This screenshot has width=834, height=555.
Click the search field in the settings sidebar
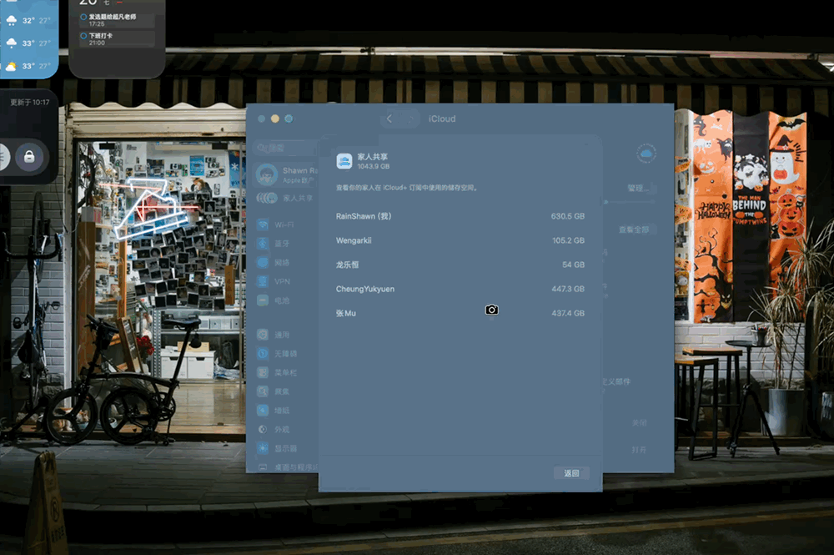[x=284, y=148]
